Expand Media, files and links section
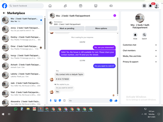 140,56
